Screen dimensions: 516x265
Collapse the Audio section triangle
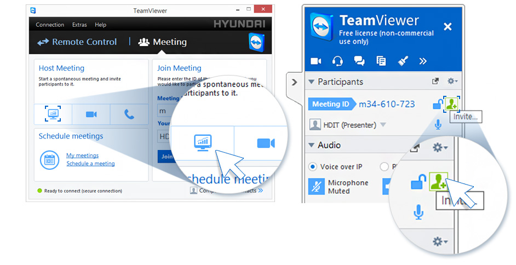coord(311,145)
